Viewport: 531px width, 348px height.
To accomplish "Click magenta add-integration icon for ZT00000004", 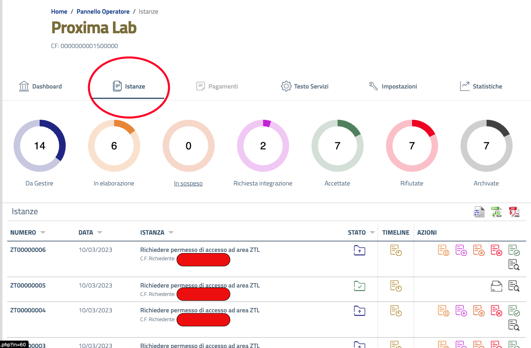I will click(461, 311).
